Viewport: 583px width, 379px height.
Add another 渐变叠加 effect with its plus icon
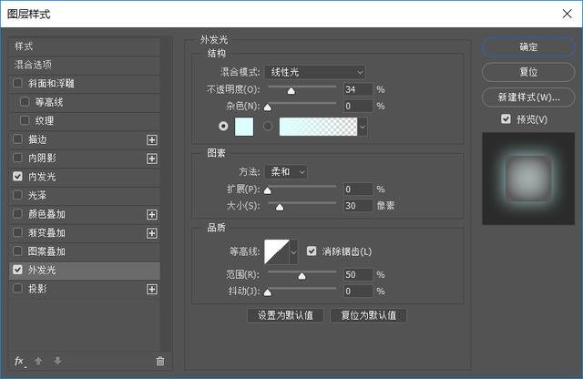[x=152, y=233]
